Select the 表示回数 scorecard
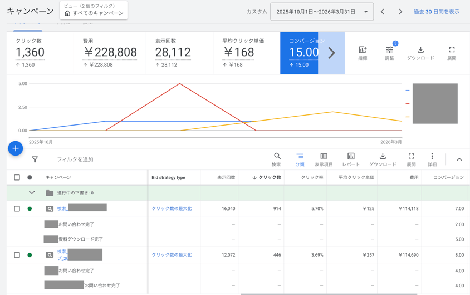Viewport: 470px width, 295px height. click(x=179, y=53)
